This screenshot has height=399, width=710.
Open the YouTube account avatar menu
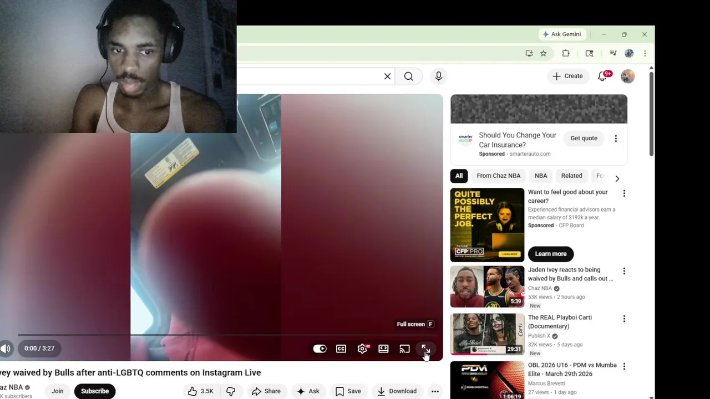[627, 76]
